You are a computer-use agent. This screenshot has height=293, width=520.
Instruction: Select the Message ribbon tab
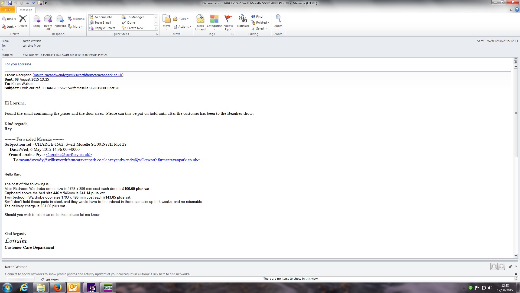point(26,10)
